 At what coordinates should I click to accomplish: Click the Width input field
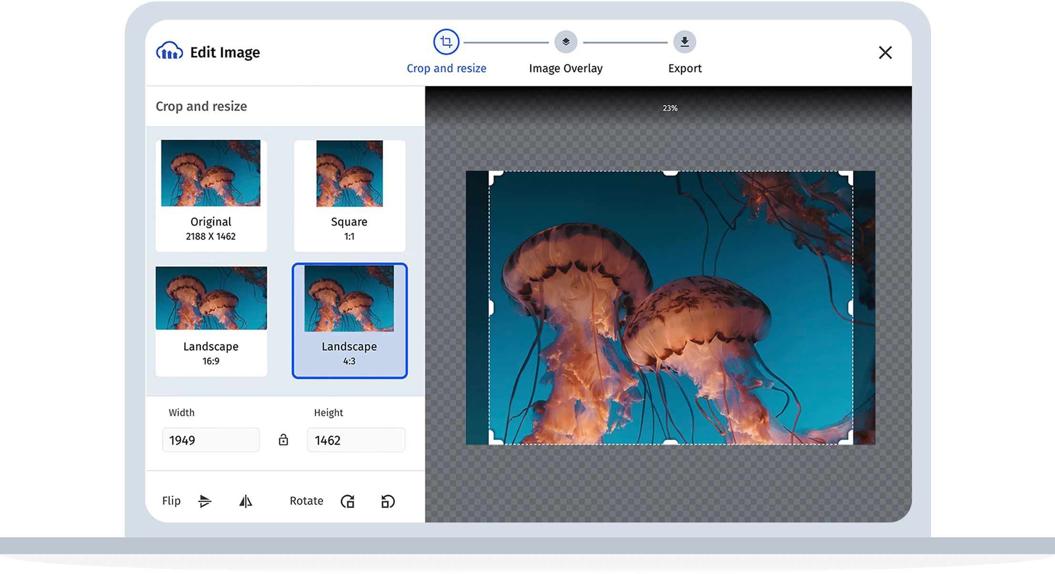coord(211,440)
